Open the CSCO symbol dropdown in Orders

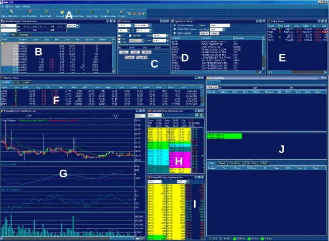coord(132,25)
